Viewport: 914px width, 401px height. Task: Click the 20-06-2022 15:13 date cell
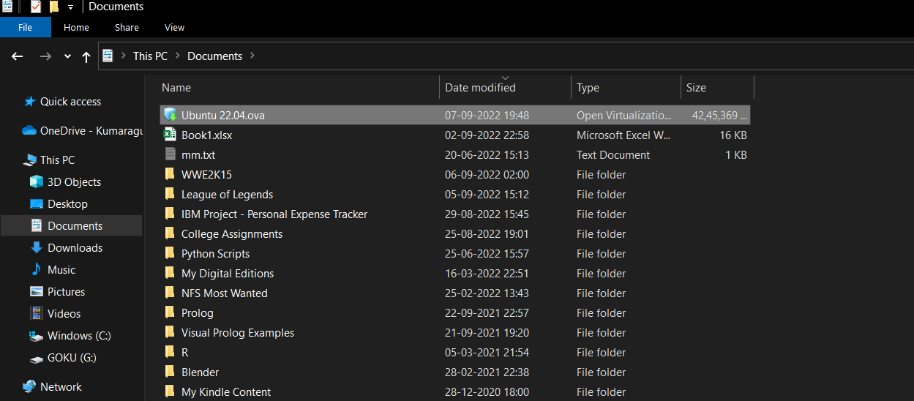click(x=487, y=154)
